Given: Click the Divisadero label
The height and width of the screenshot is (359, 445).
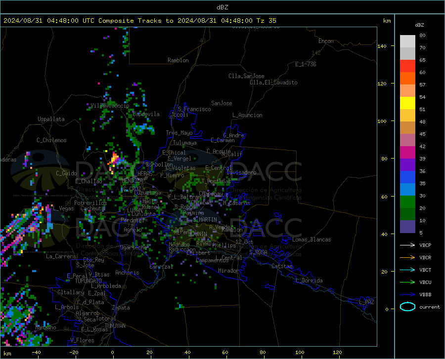Looking at the screenshot, I should point(241,172).
